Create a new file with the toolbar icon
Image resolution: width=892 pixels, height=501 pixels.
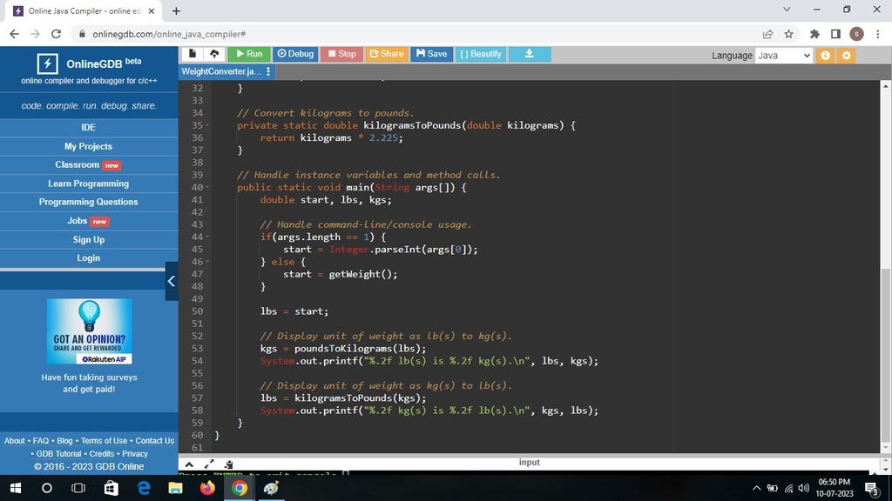[x=193, y=54]
